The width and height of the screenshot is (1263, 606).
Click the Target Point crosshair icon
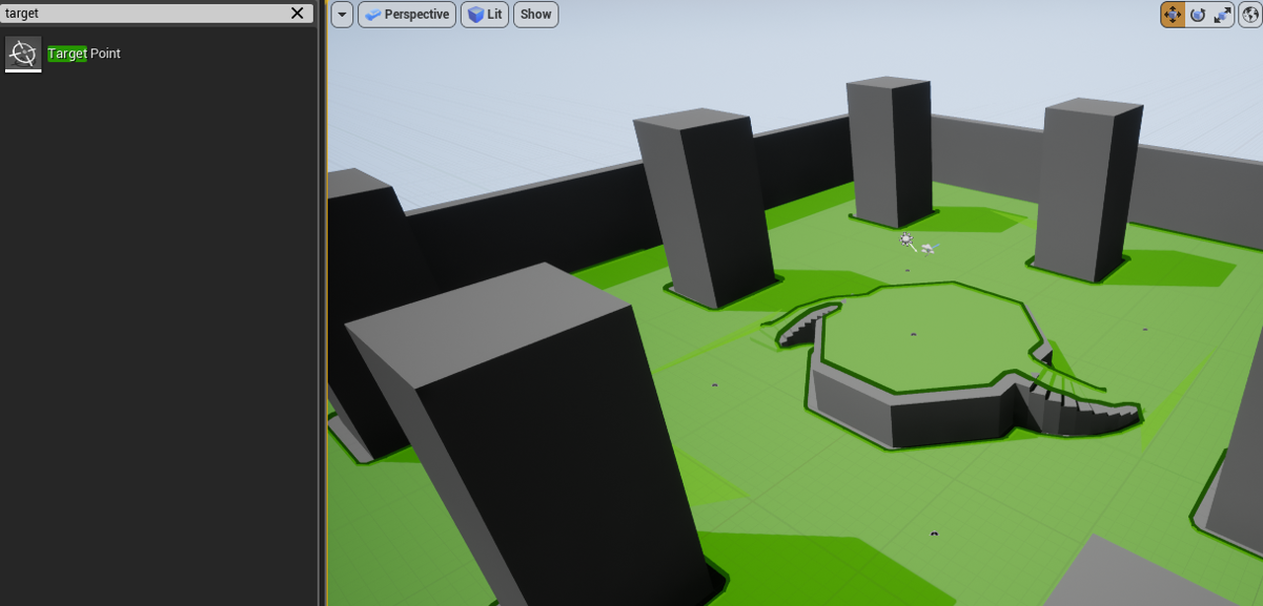pyautogui.click(x=24, y=53)
